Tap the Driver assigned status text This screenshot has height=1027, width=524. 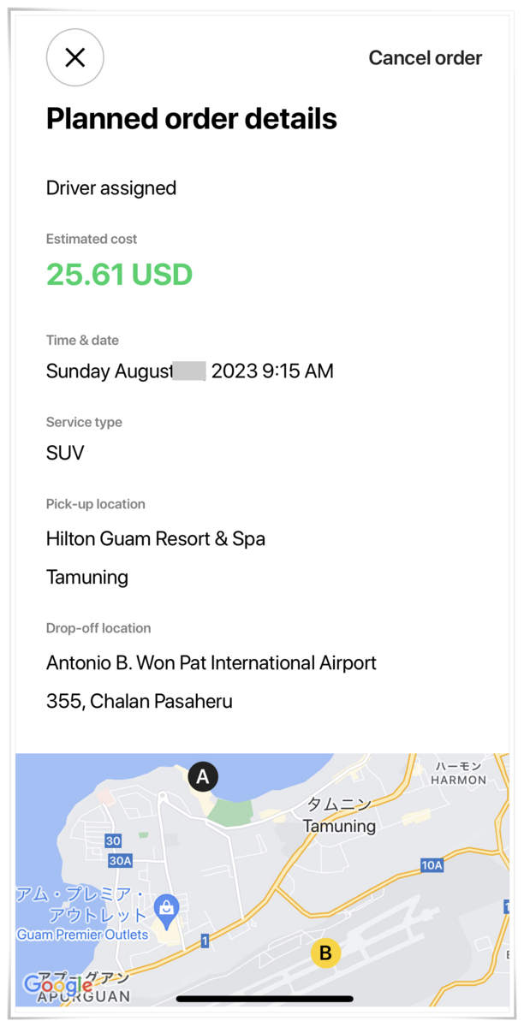coord(111,187)
